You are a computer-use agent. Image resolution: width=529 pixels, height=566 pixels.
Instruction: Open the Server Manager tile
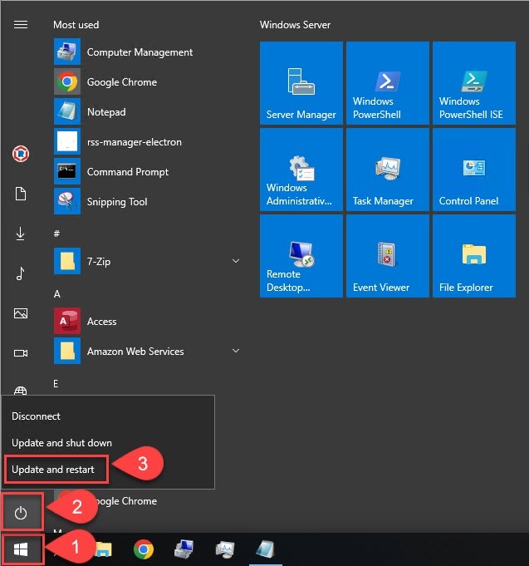pos(301,83)
